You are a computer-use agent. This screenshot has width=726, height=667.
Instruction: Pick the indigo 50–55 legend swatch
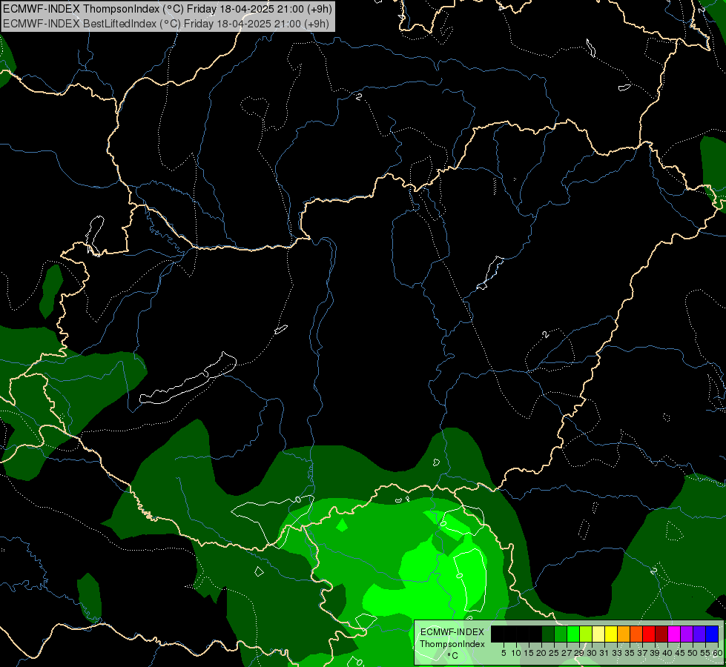click(x=699, y=634)
